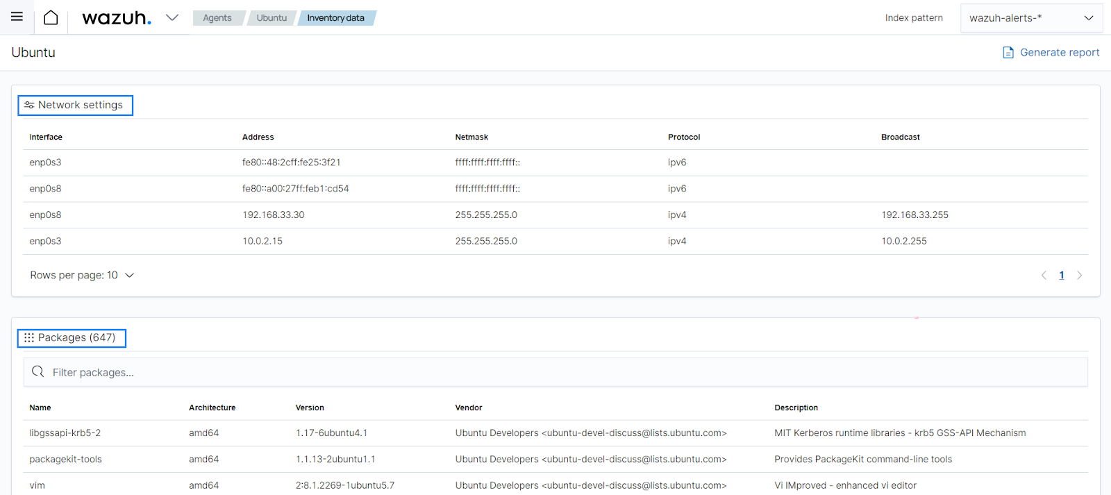Click the Network settings heading
The image size is (1111, 495).
[81, 105]
